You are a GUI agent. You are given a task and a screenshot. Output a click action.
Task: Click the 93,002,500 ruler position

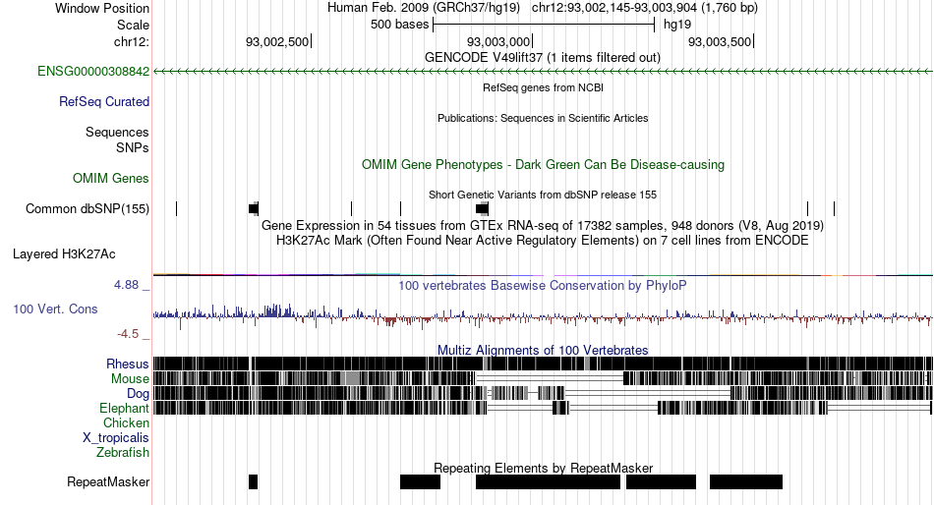point(277,41)
